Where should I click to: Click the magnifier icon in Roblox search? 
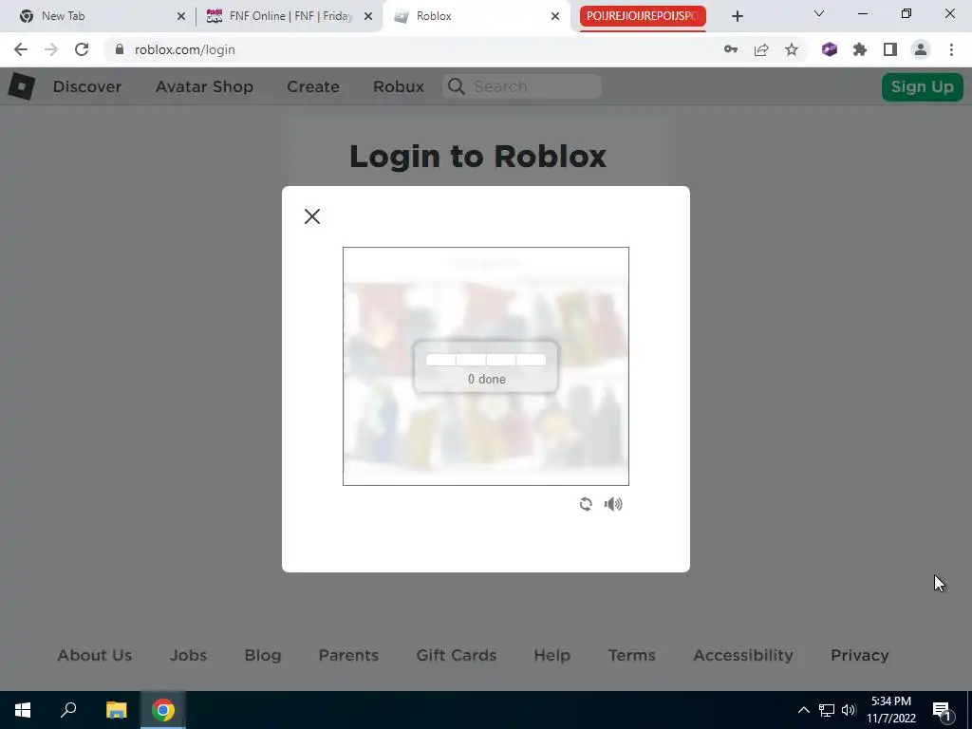click(x=457, y=86)
